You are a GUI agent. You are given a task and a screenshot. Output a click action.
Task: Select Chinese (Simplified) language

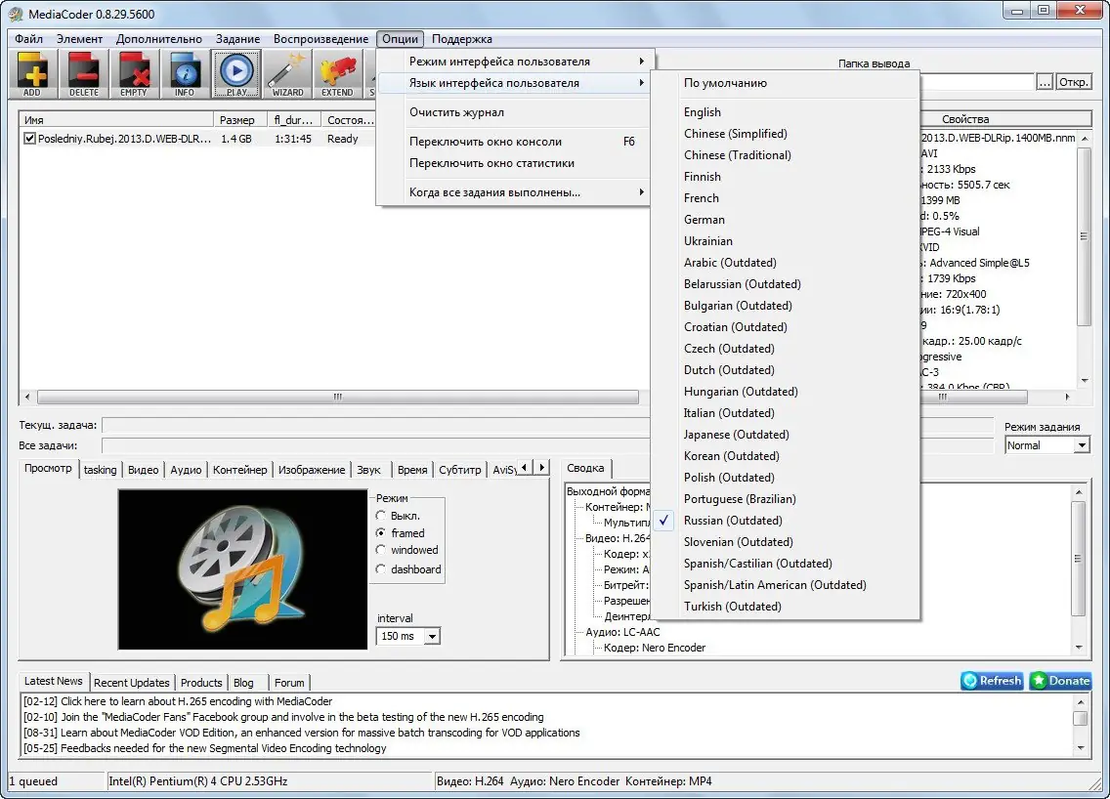(785, 134)
